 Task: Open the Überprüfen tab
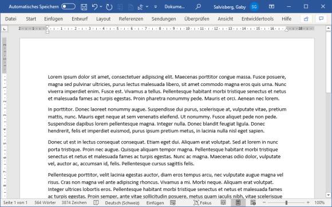(197, 19)
